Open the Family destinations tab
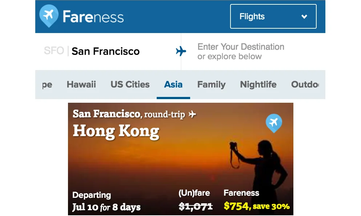The height and width of the screenshot is (216, 361). click(x=211, y=85)
